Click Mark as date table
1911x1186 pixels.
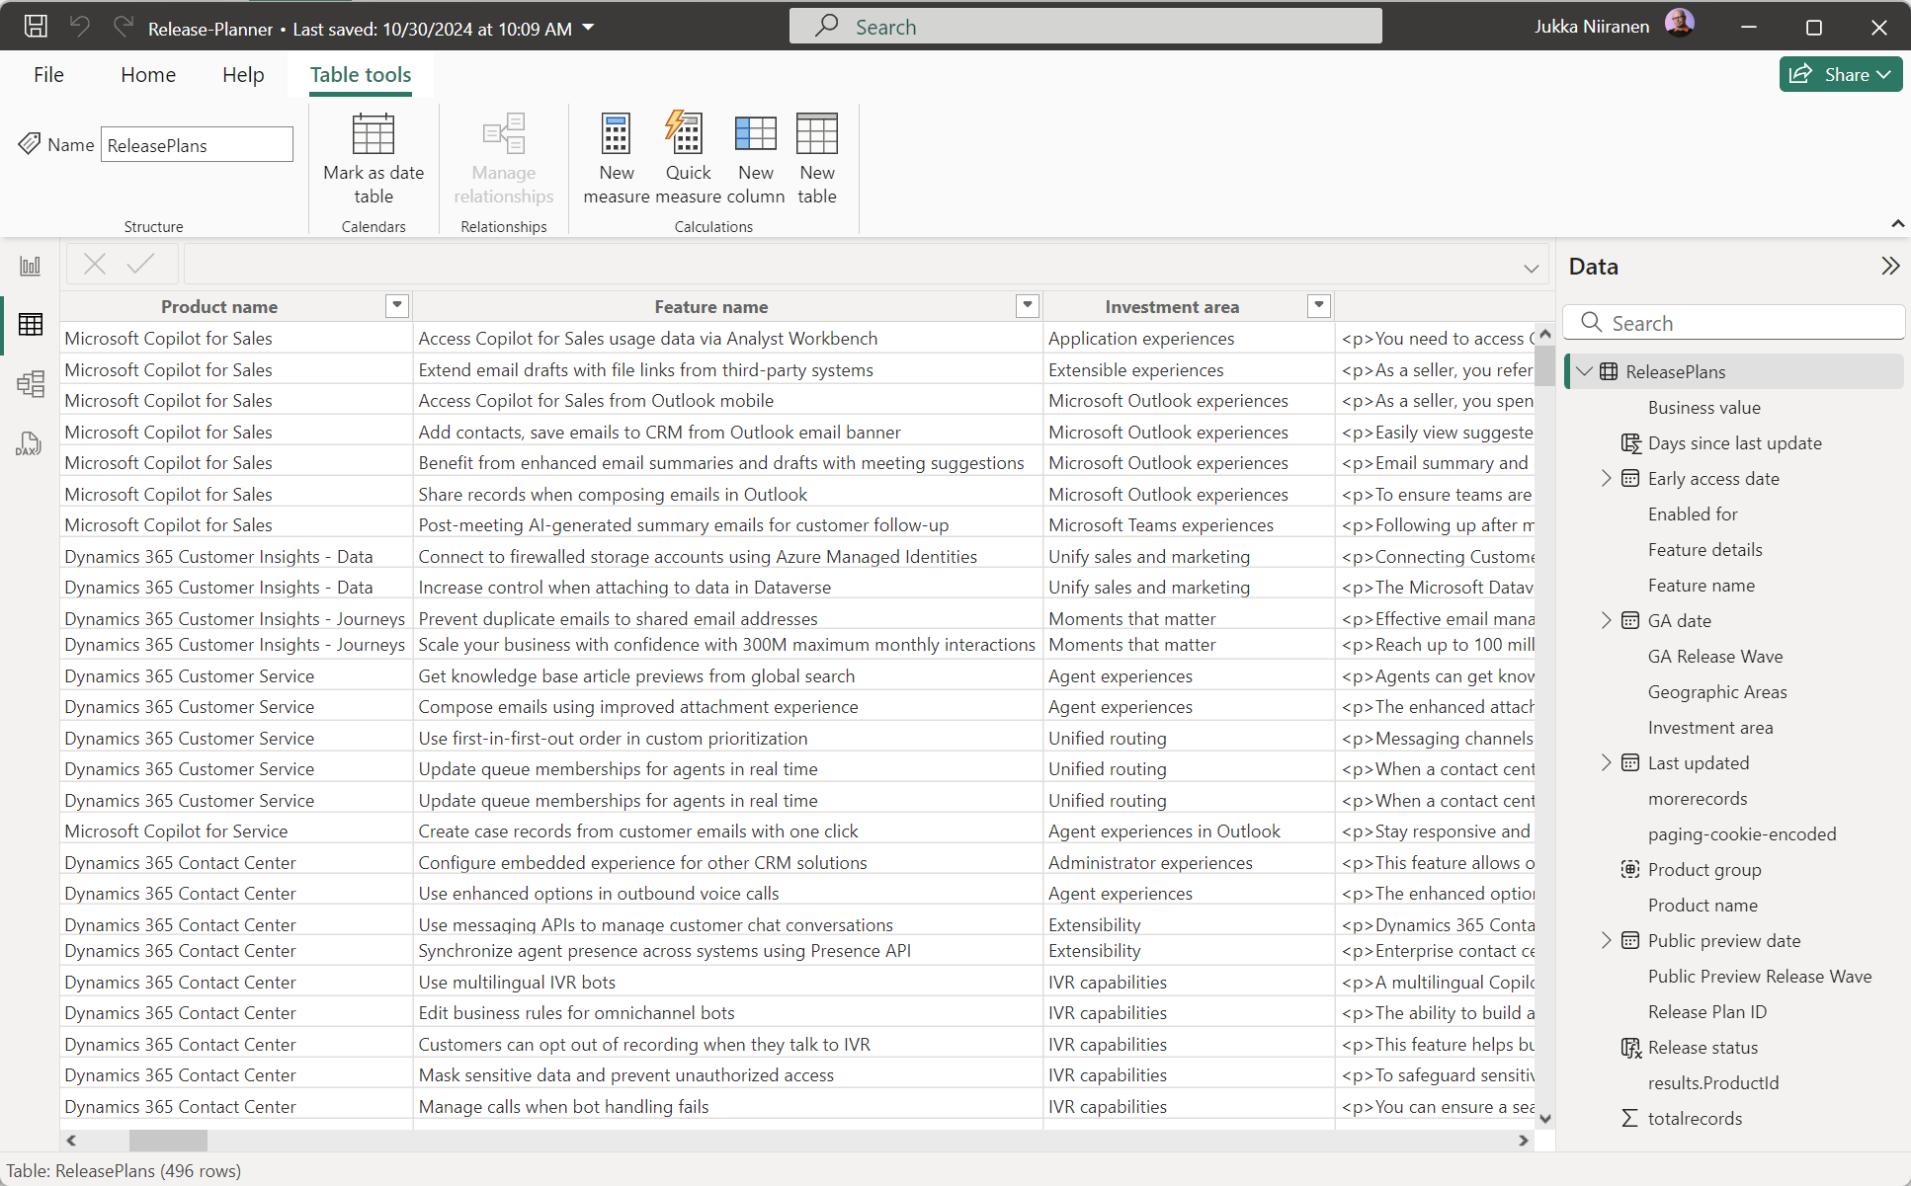tap(374, 158)
